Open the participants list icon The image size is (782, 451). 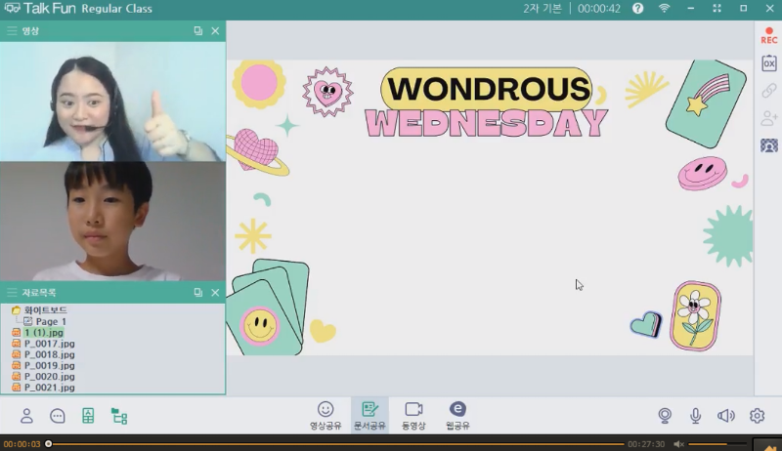(26, 416)
